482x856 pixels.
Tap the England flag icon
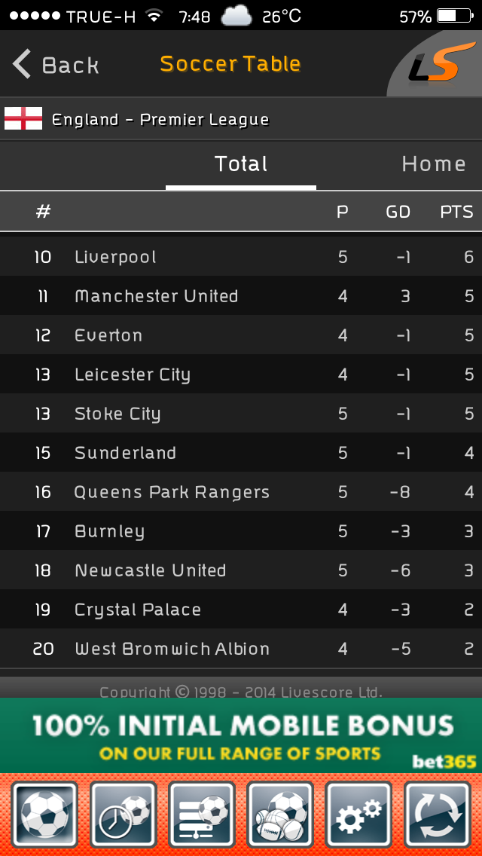click(23, 119)
